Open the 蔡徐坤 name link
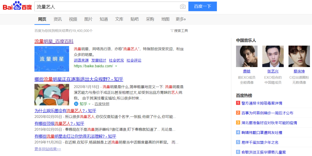 pos(299,71)
